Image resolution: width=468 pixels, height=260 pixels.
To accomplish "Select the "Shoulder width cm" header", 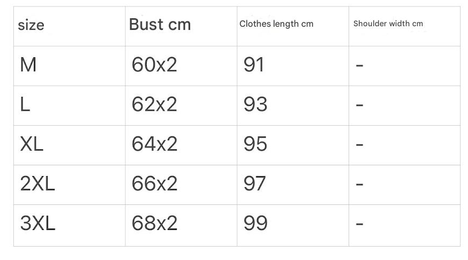I will 388,24.
